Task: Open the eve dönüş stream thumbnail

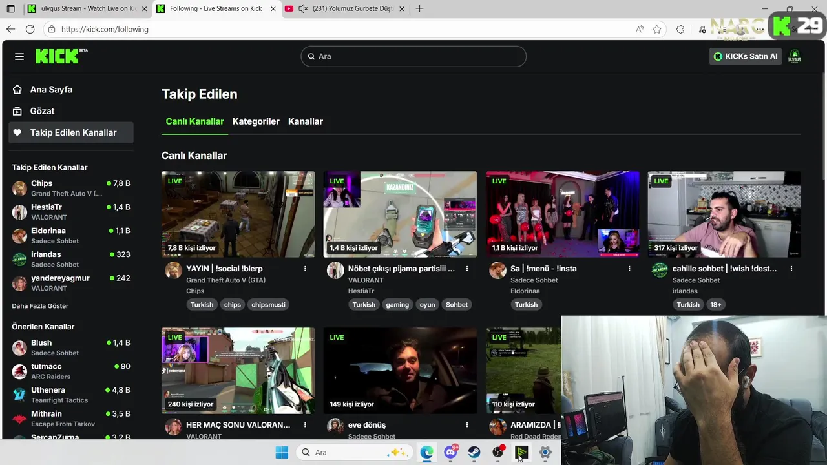Action: [400, 371]
